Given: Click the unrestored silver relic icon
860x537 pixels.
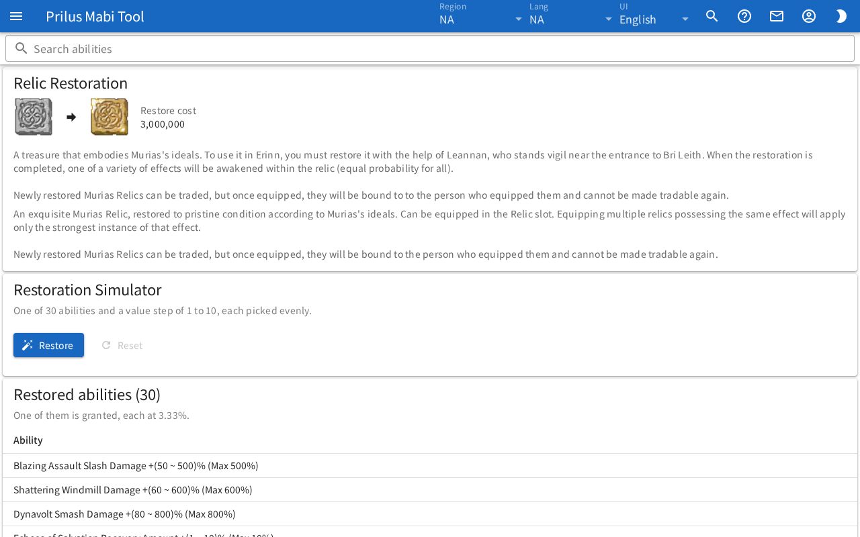Looking at the screenshot, I should tap(34, 117).
